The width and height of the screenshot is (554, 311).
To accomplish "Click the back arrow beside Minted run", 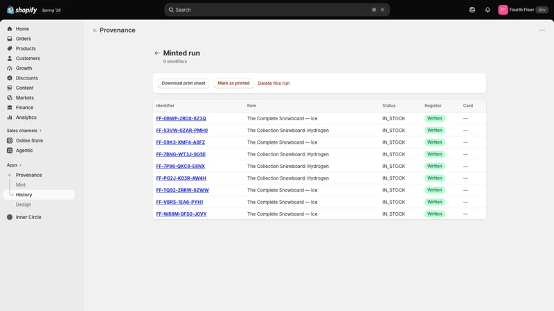I will pos(157,53).
